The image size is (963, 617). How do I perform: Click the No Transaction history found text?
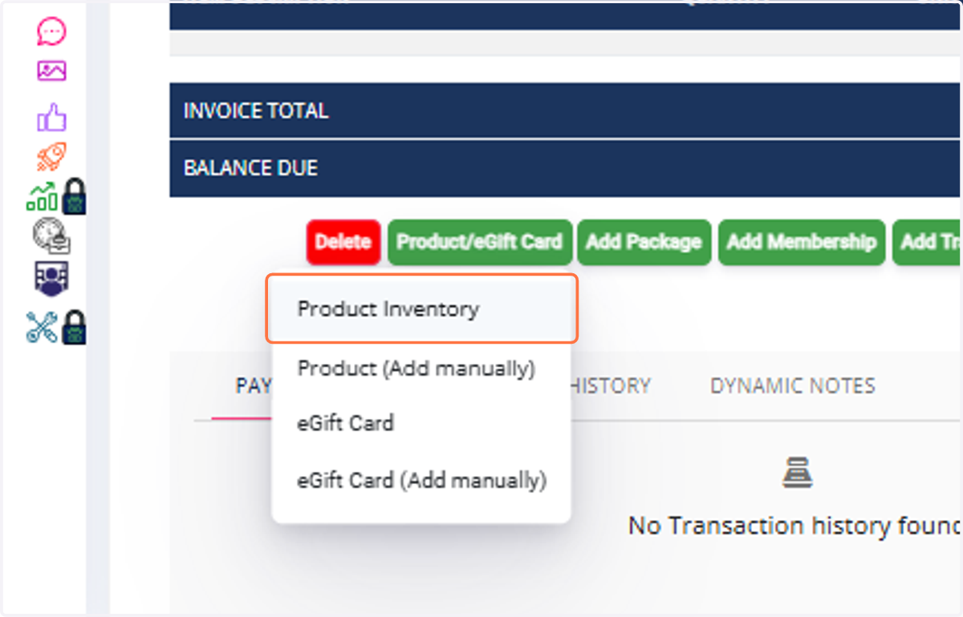click(x=794, y=526)
